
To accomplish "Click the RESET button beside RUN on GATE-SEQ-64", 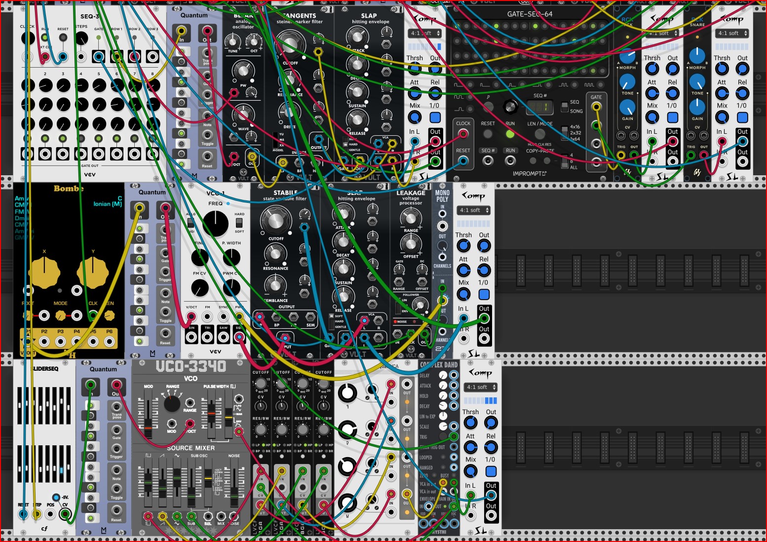I will 488,134.
